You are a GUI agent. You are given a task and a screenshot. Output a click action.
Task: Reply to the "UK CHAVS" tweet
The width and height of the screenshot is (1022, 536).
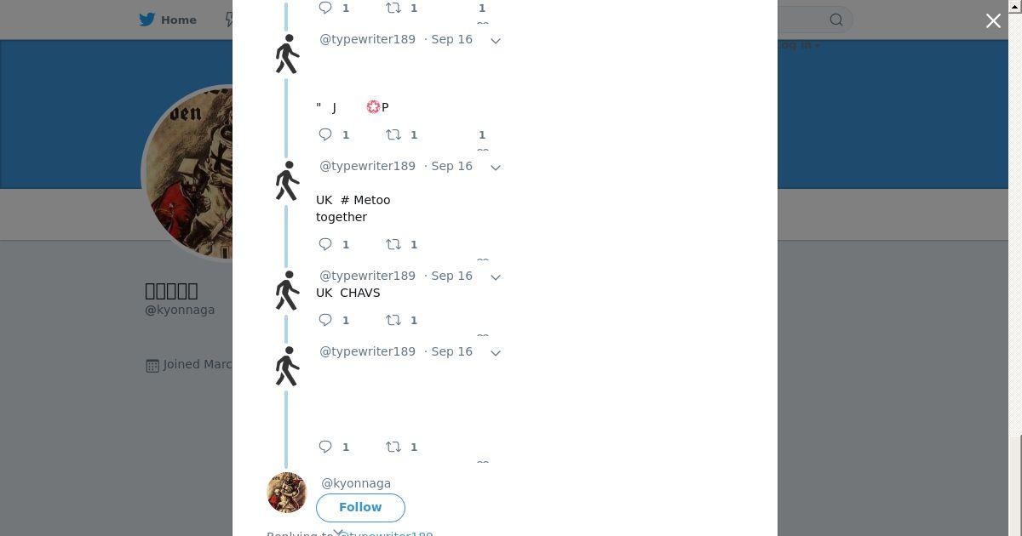click(325, 320)
